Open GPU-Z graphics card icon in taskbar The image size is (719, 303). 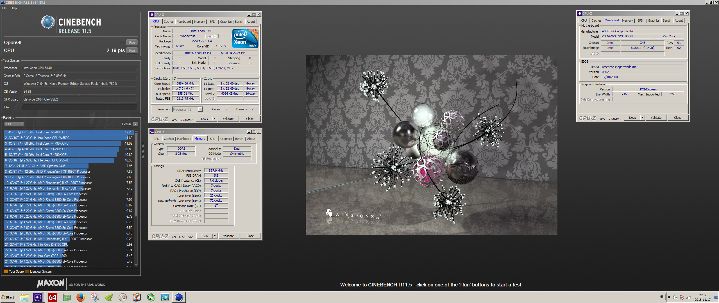coord(67,297)
